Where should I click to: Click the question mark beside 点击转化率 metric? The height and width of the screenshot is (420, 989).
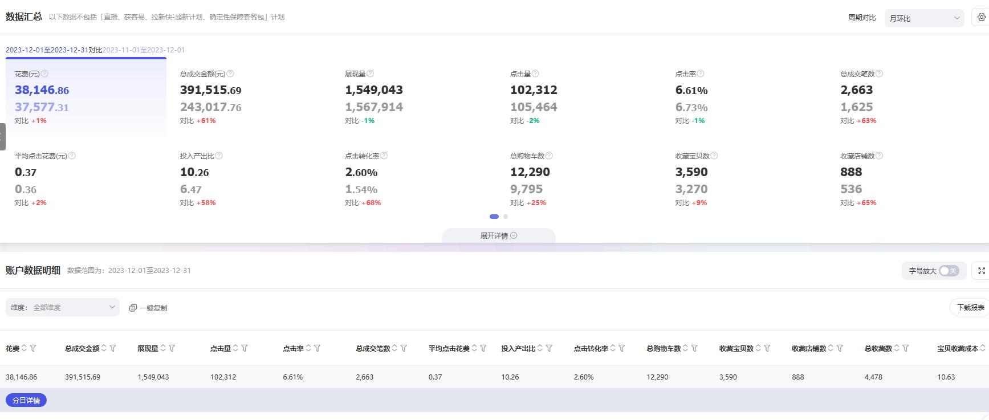click(x=384, y=156)
